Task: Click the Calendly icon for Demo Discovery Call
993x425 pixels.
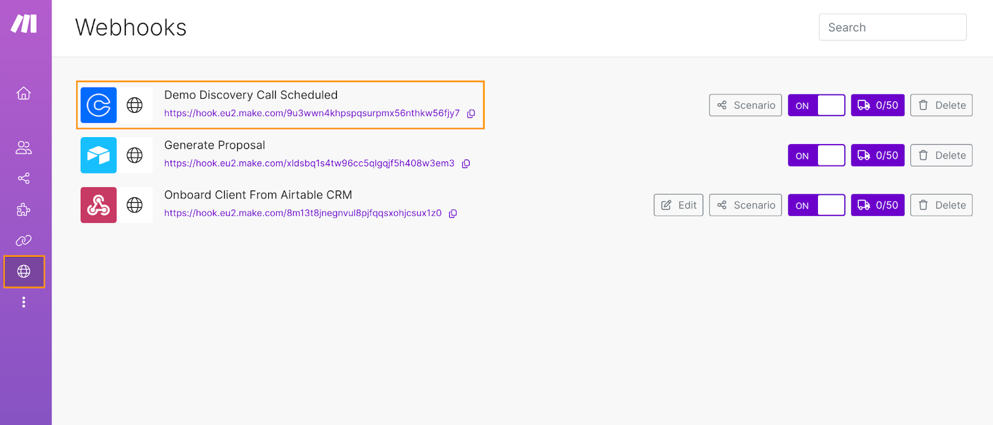Action: click(x=99, y=105)
